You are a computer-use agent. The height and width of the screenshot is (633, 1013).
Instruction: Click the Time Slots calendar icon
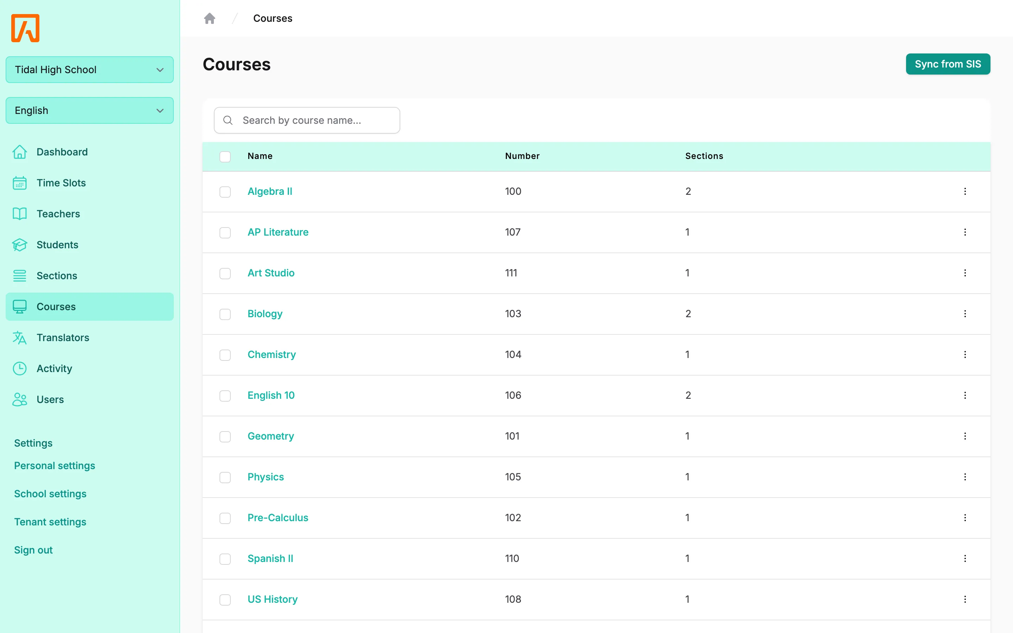[x=20, y=183]
